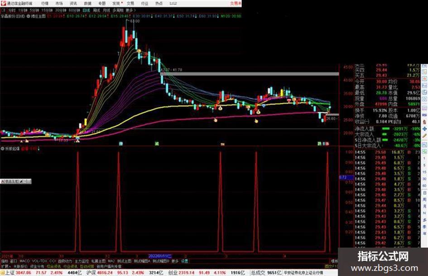Select the MACD indicator tab
The width and height of the screenshot is (428, 276).
pyautogui.click(x=24, y=261)
